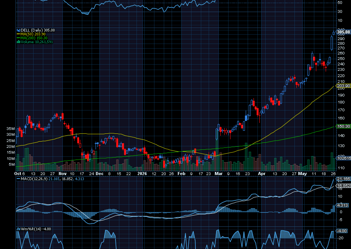Click the -5 MACD axis label

[341, 220]
